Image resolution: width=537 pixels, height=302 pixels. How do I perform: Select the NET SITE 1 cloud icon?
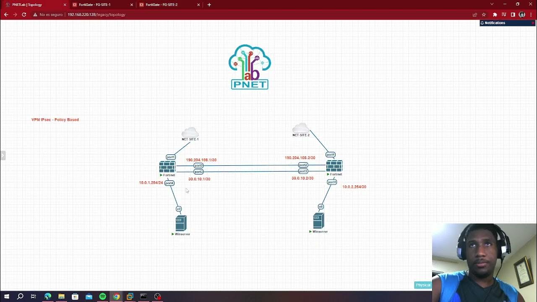click(x=190, y=132)
